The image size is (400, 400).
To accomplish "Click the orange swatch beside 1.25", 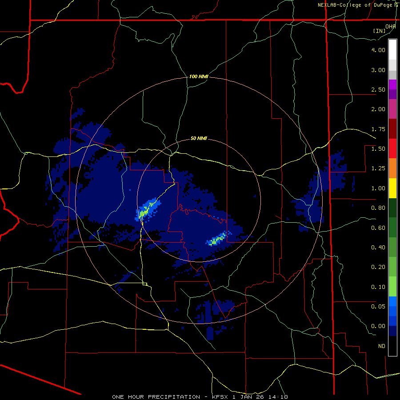I will 392,168.
